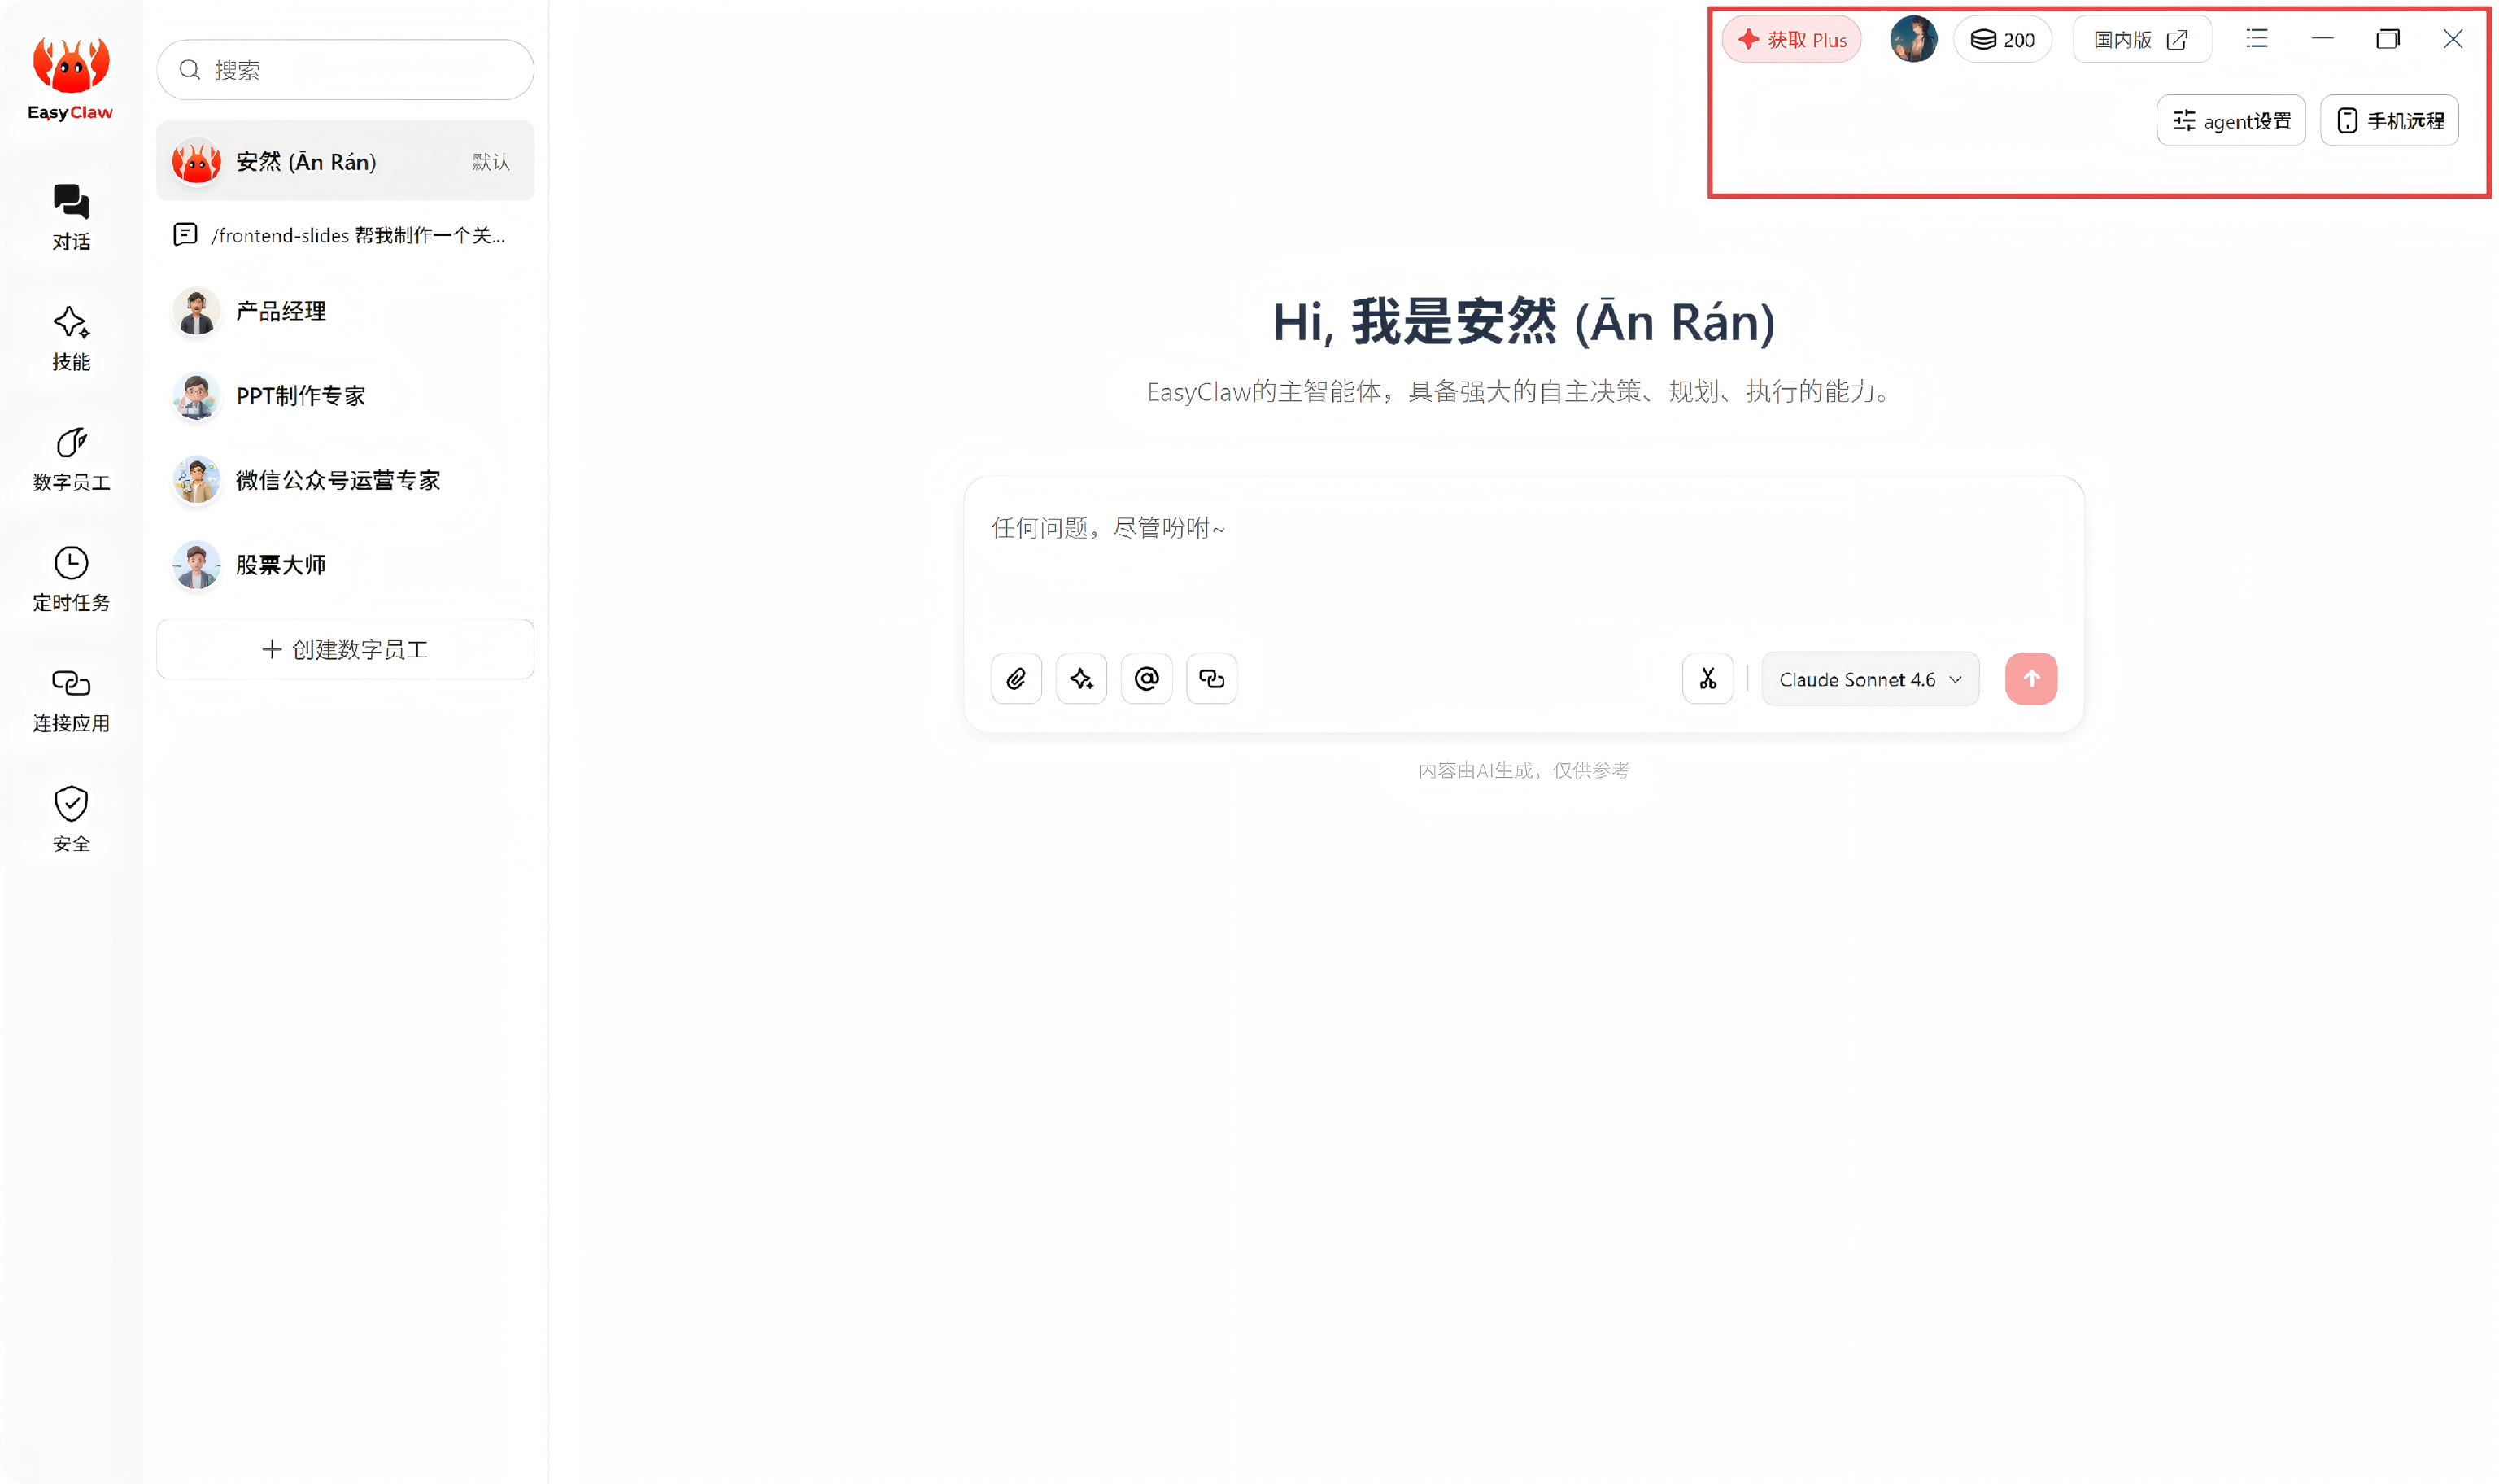2499x1484 pixels.
Task: Open the 对话 section in sidebar
Action: click(71, 217)
